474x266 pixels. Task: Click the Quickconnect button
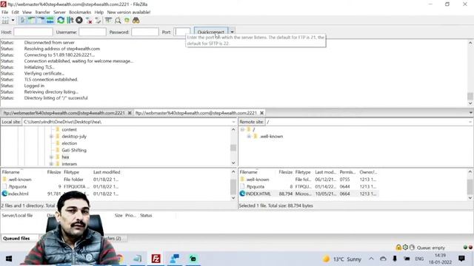point(210,32)
